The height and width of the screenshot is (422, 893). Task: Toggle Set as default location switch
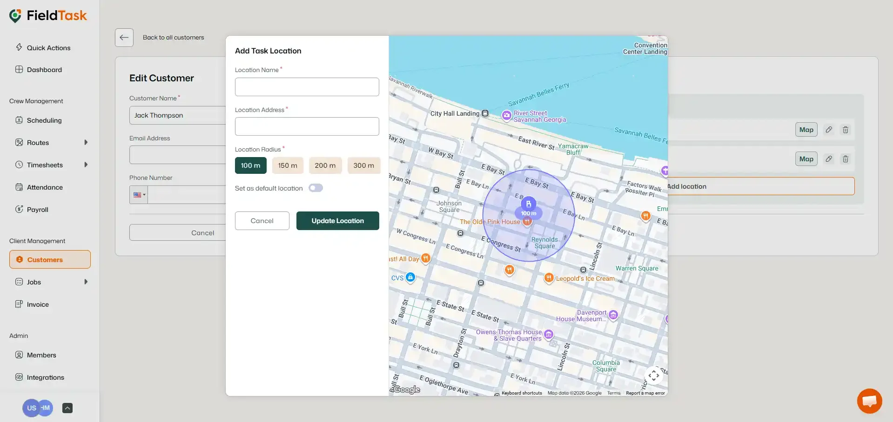pyautogui.click(x=316, y=188)
